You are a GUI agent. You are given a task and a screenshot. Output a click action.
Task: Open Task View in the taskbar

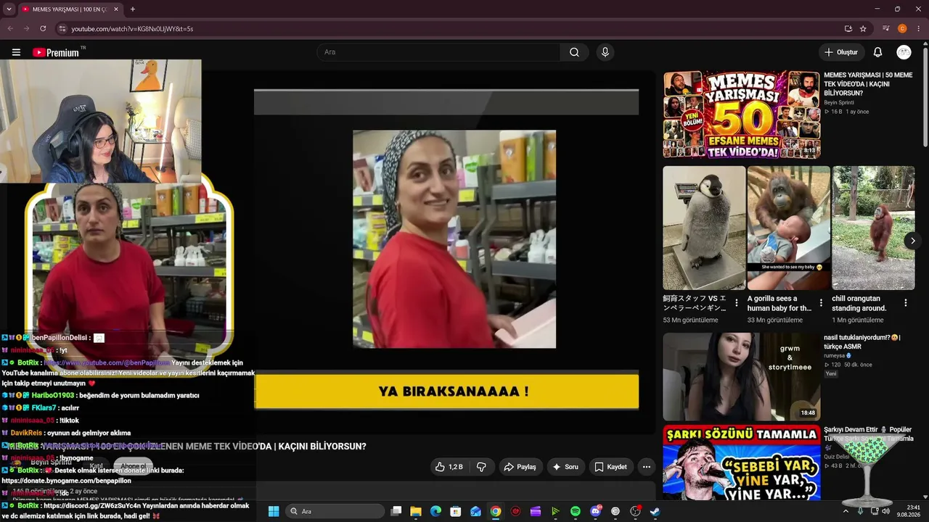coord(396,511)
